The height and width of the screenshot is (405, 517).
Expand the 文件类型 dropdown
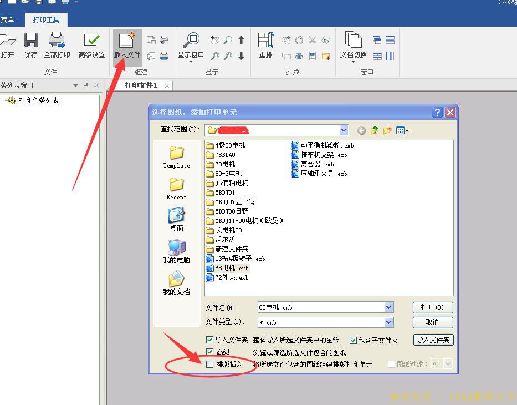[388, 322]
